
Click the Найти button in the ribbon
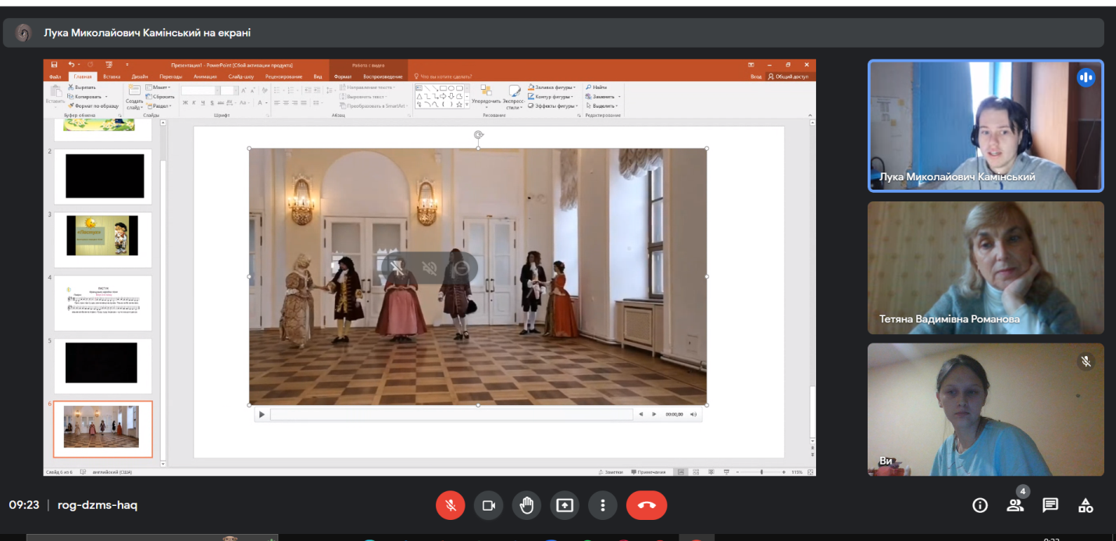pyautogui.click(x=599, y=87)
